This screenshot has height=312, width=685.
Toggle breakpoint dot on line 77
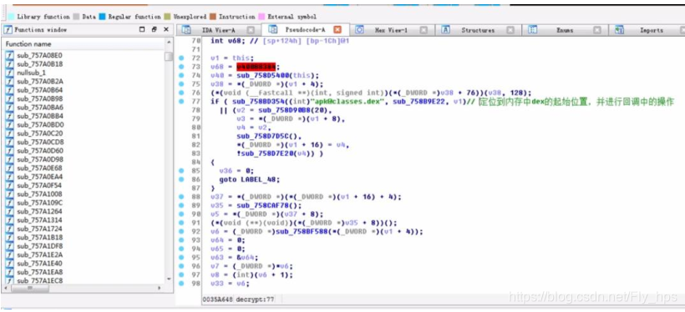pos(181,101)
